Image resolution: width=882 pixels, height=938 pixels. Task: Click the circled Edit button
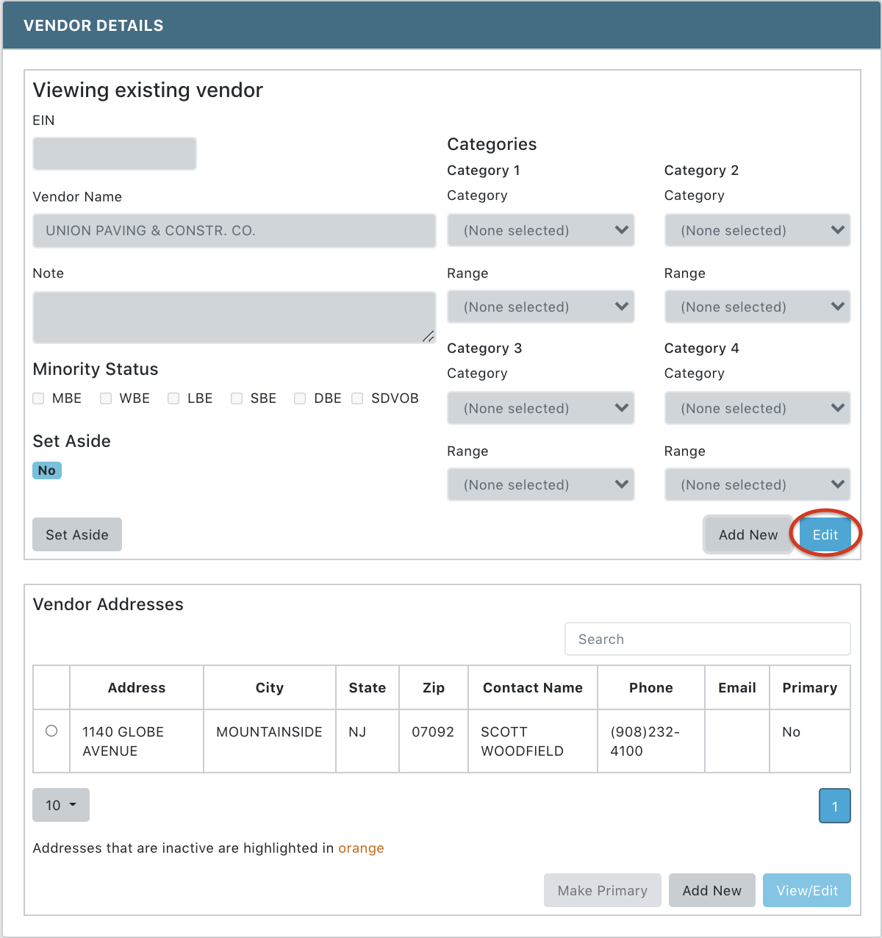825,534
